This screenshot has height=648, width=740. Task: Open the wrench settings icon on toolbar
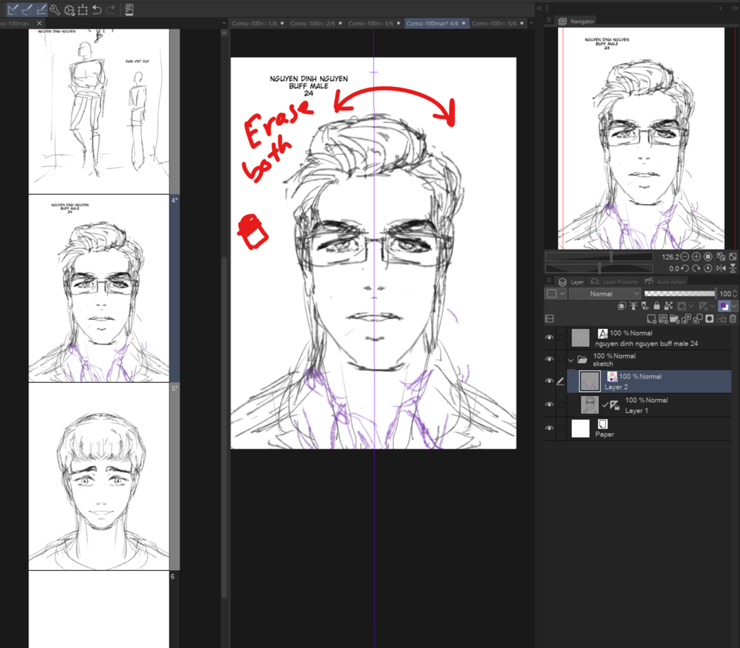54,10
